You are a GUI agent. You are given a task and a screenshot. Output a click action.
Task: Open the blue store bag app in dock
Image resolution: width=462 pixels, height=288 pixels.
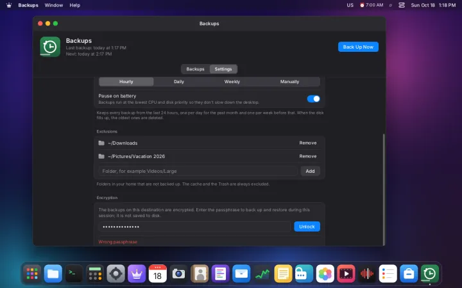[409, 274]
